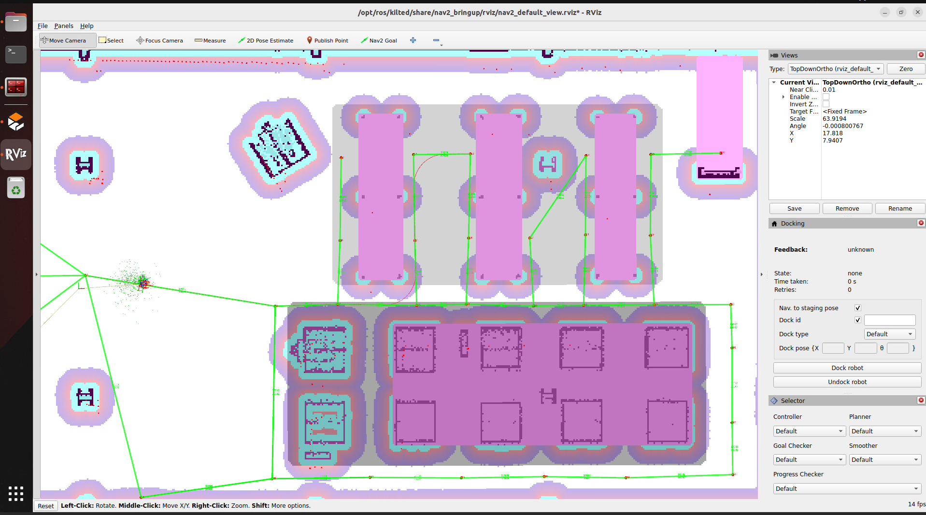Activate the Select tool
The image size is (926, 515).
click(111, 41)
